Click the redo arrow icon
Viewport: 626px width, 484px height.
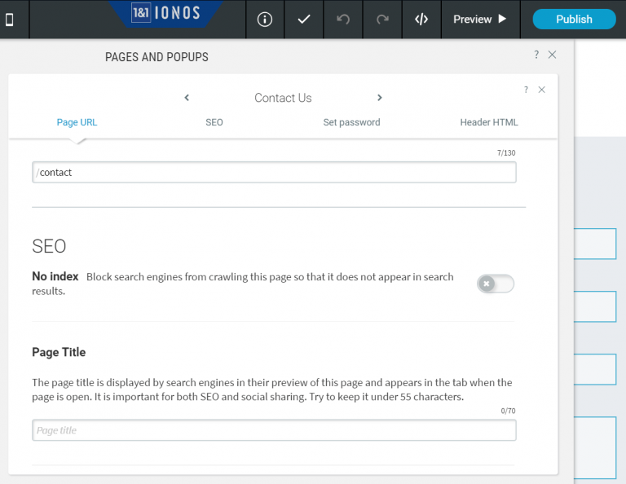point(382,20)
